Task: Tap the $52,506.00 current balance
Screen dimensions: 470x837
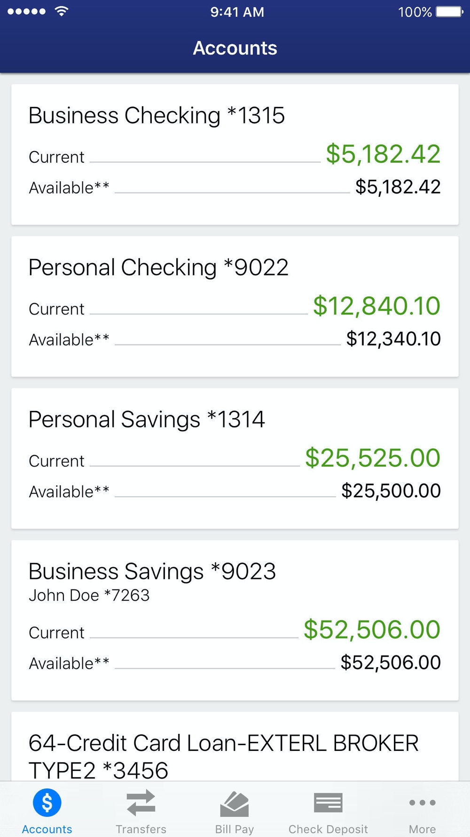Action: point(372,630)
